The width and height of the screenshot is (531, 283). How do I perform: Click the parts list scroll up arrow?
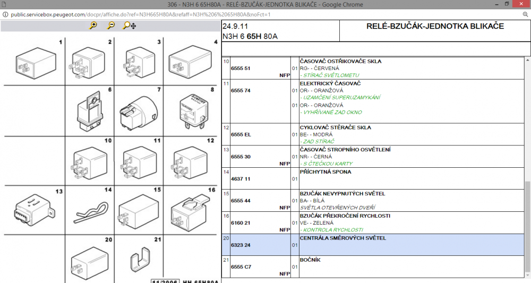(x=527, y=60)
